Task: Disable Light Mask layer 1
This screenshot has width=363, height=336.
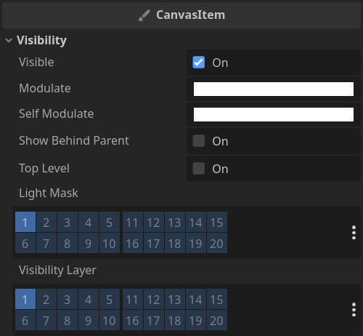Action: tap(25, 222)
